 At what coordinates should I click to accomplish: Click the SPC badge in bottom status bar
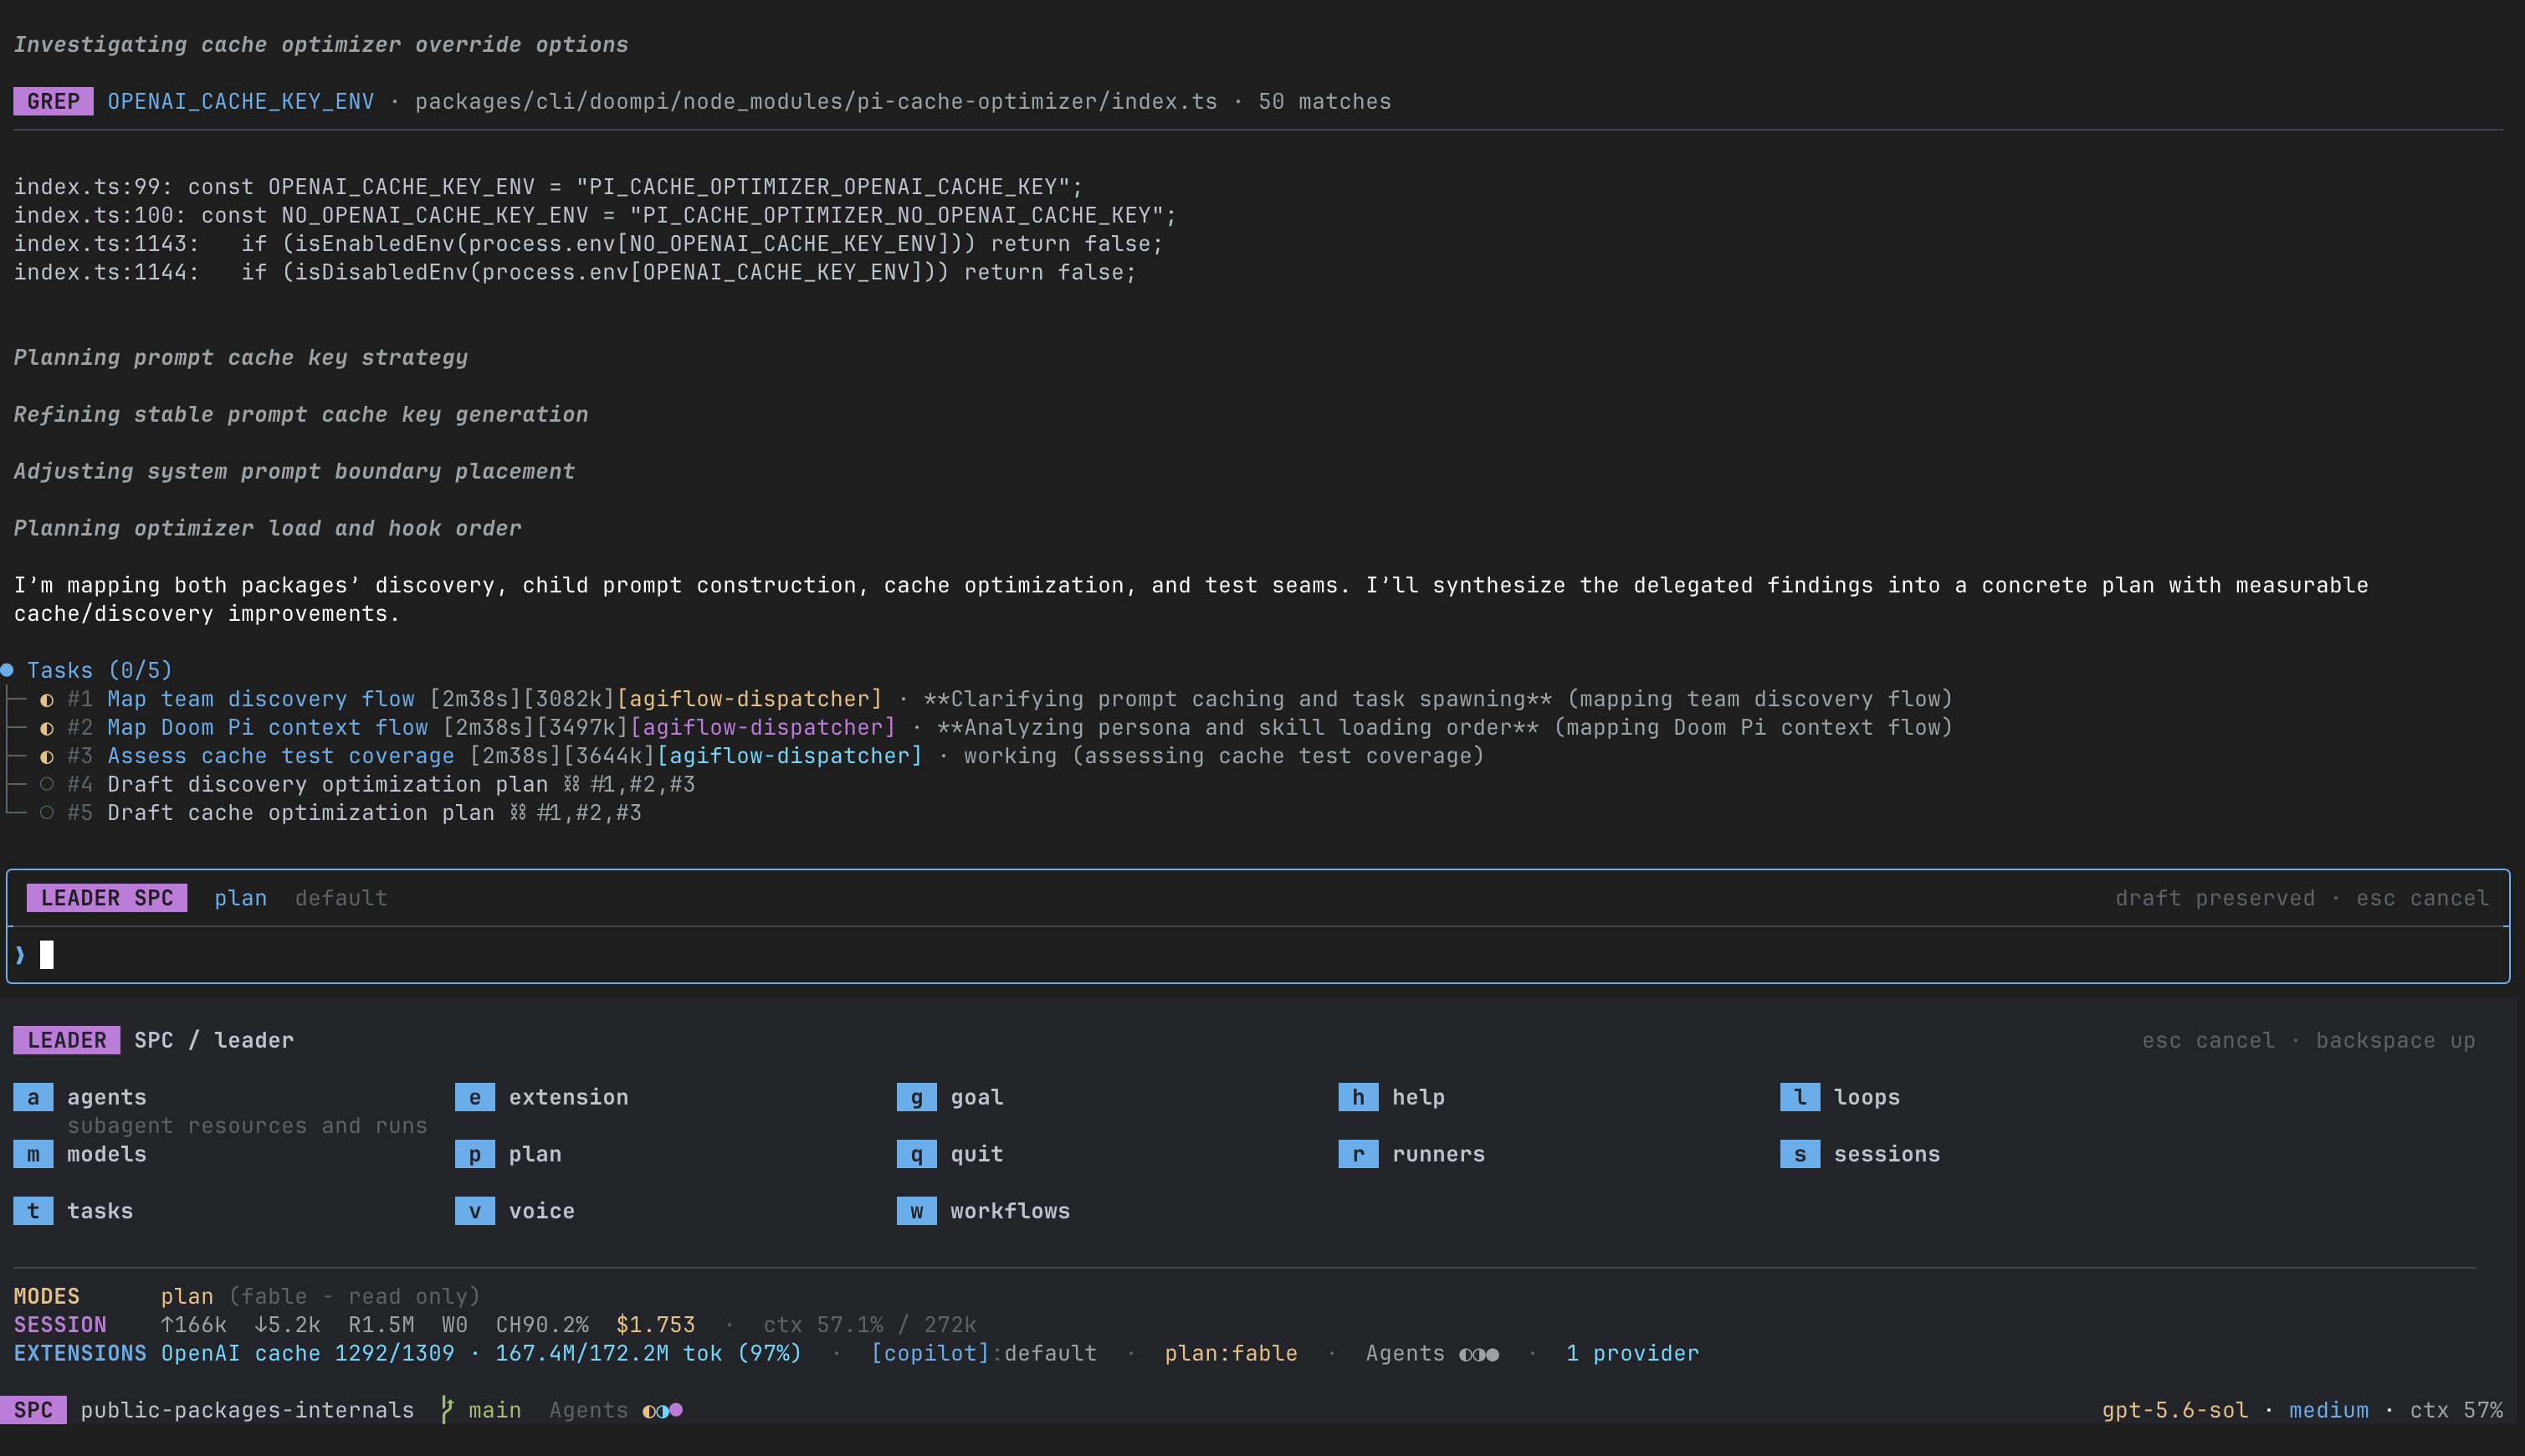tap(33, 1410)
